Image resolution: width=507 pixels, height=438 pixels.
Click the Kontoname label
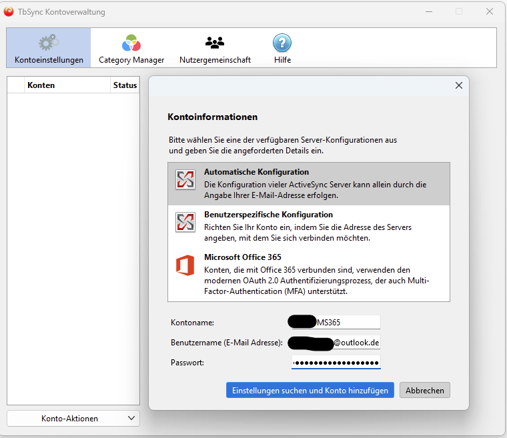(x=192, y=323)
